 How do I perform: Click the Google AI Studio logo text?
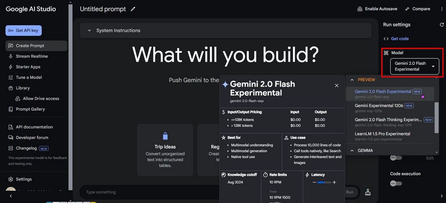tap(31, 9)
